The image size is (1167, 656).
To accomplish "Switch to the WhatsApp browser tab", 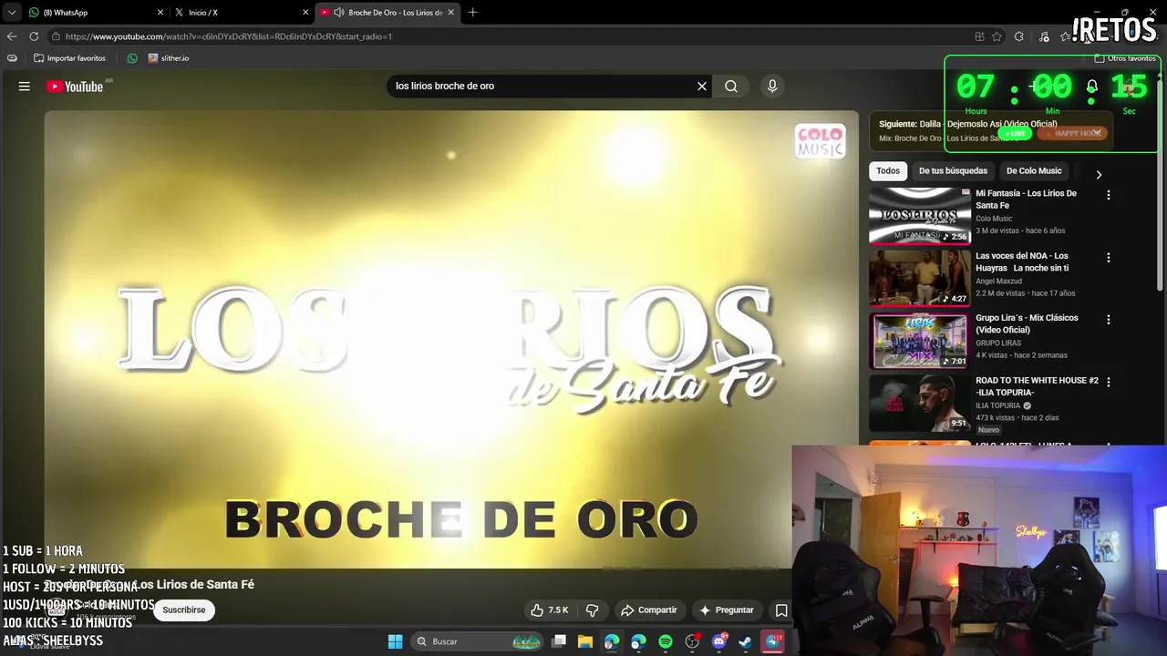I will 95,13.
